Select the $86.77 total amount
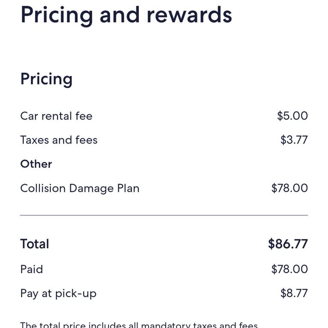This screenshot has height=328, width=328. click(x=287, y=244)
